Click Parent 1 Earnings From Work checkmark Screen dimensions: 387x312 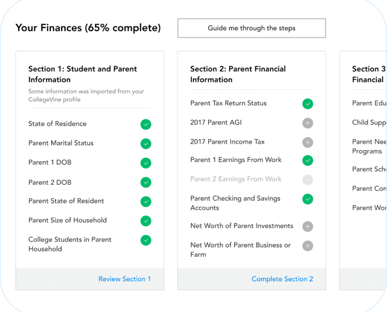(x=308, y=160)
